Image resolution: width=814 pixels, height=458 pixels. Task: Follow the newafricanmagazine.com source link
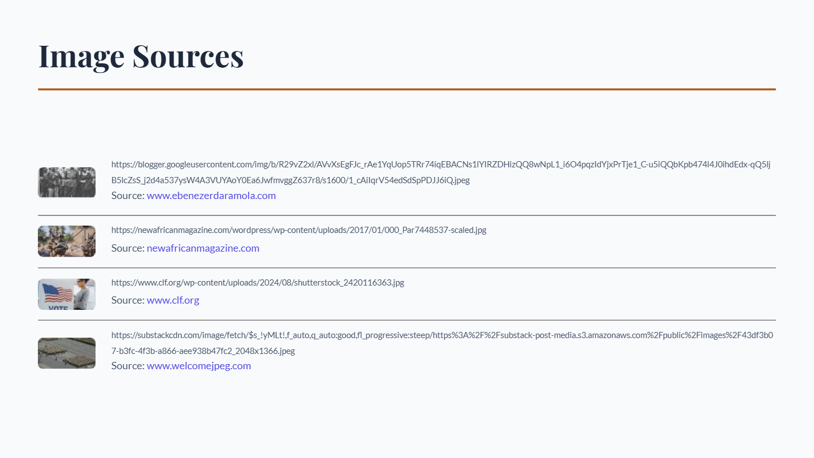(203, 248)
